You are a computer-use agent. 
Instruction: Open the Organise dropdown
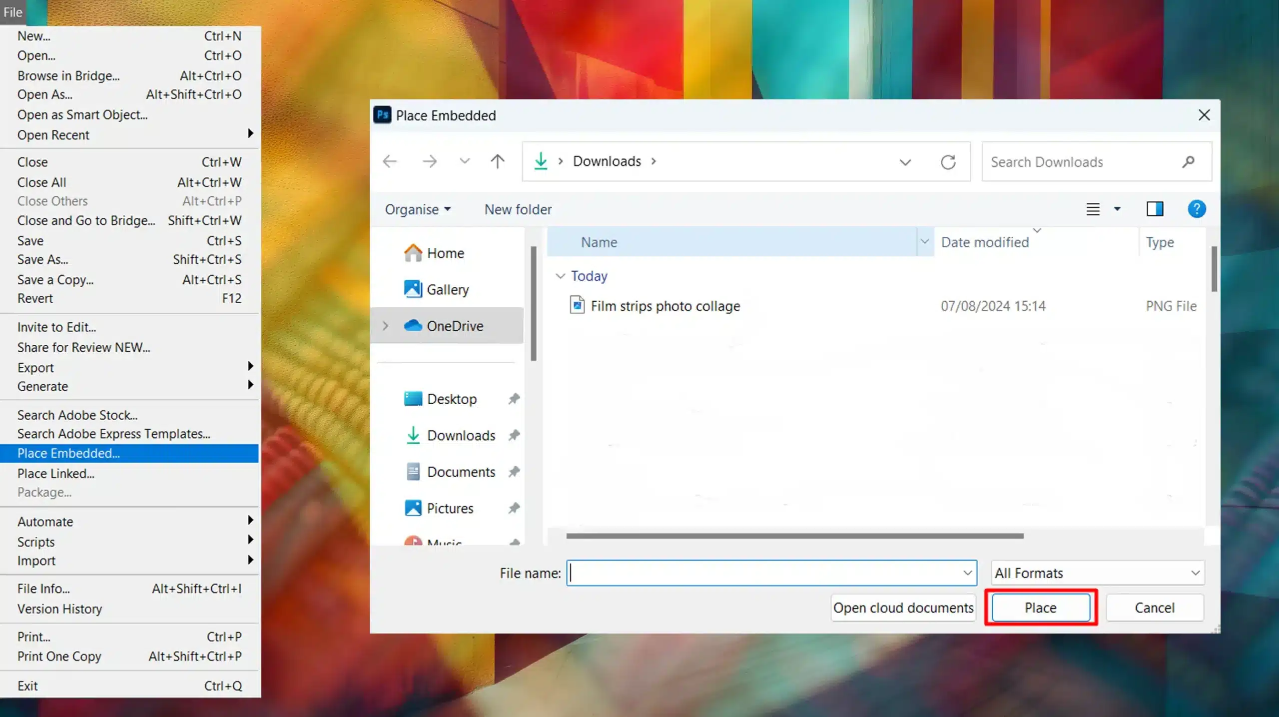pyautogui.click(x=418, y=209)
